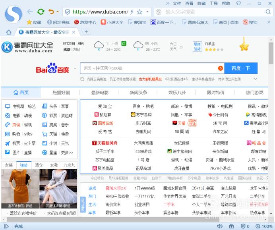Open the 工具 menu
Image resolution: width=275 pixels, height=230 pixels.
tap(214, 4)
